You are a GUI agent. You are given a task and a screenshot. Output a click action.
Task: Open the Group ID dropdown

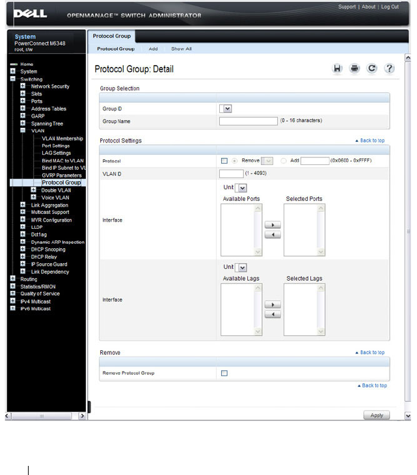[x=226, y=109]
